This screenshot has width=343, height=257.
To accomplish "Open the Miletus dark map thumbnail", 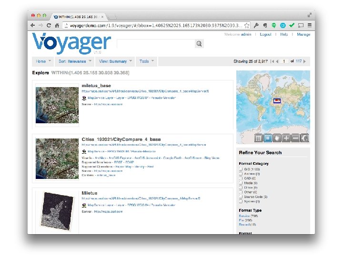I will pyautogui.click(x=57, y=211).
